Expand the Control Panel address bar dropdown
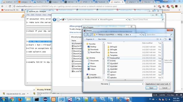This screenshot has height=102, width=183. (x=126, y=20)
